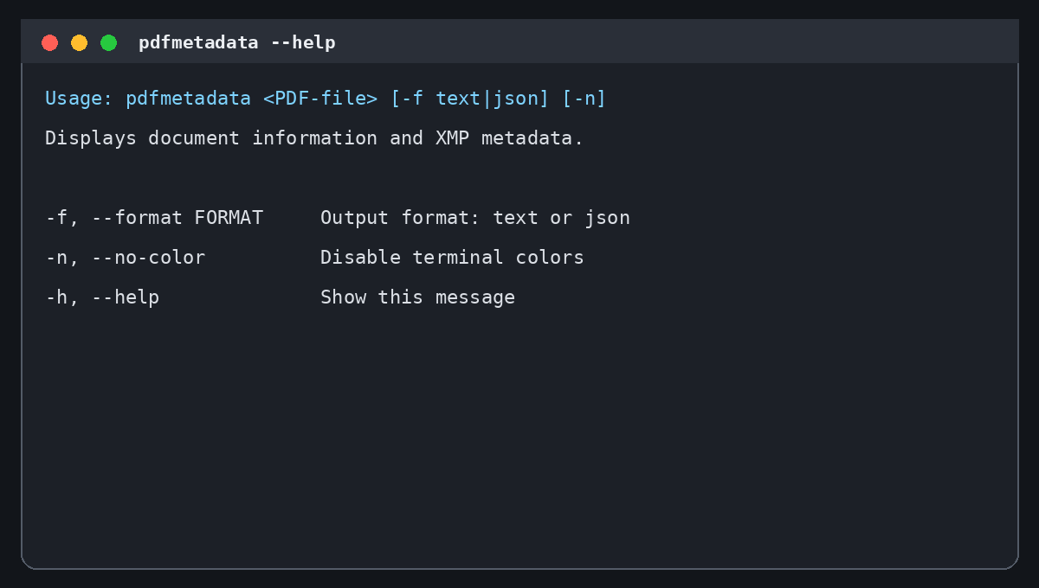The image size is (1039, 588).
Task: Click the green maximize window button
Action: pos(108,42)
